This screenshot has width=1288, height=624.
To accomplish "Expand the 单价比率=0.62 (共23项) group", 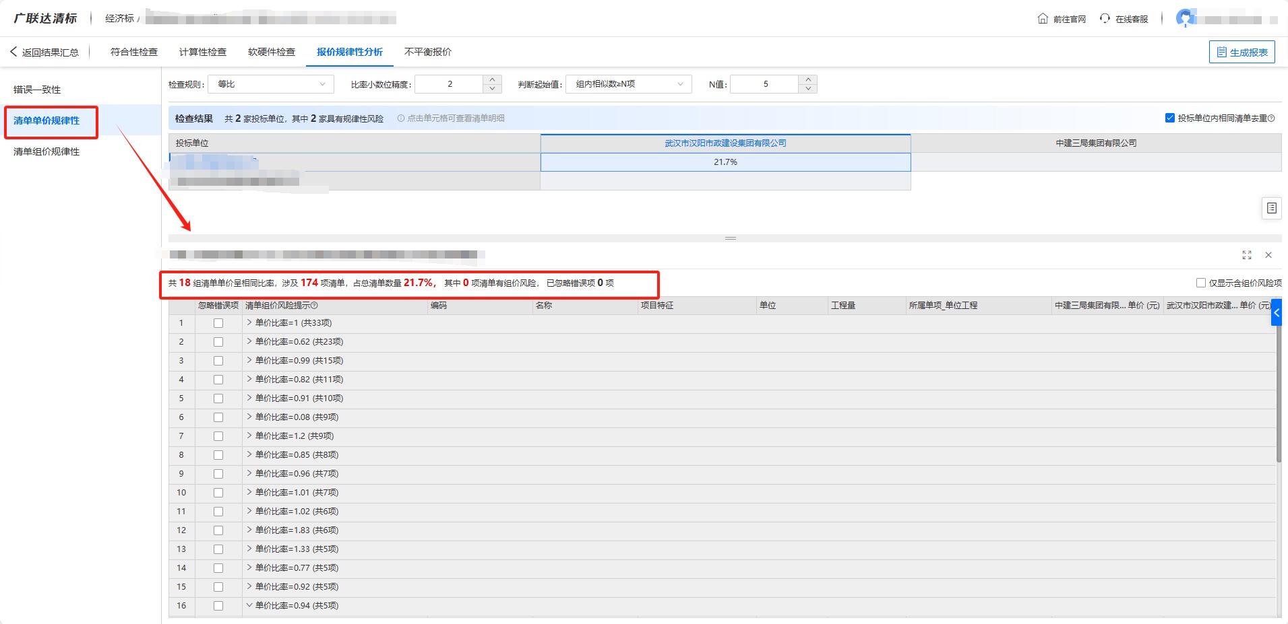I will coord(249,341).
